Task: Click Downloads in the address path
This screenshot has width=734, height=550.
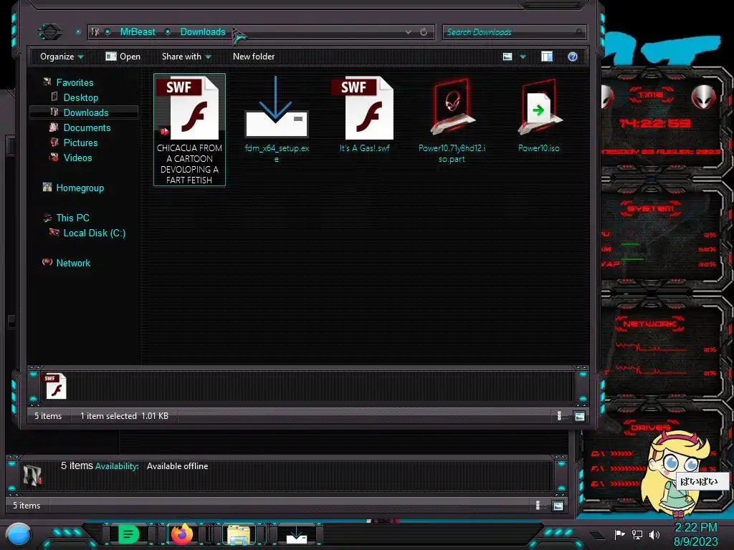Action: [x=203, y=32]
